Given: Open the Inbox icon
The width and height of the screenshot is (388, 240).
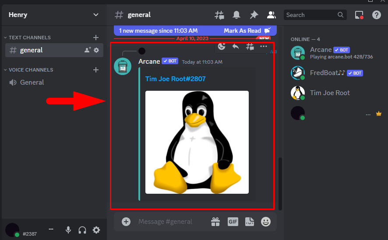Looking at the screenshot, I should [359, 15].
